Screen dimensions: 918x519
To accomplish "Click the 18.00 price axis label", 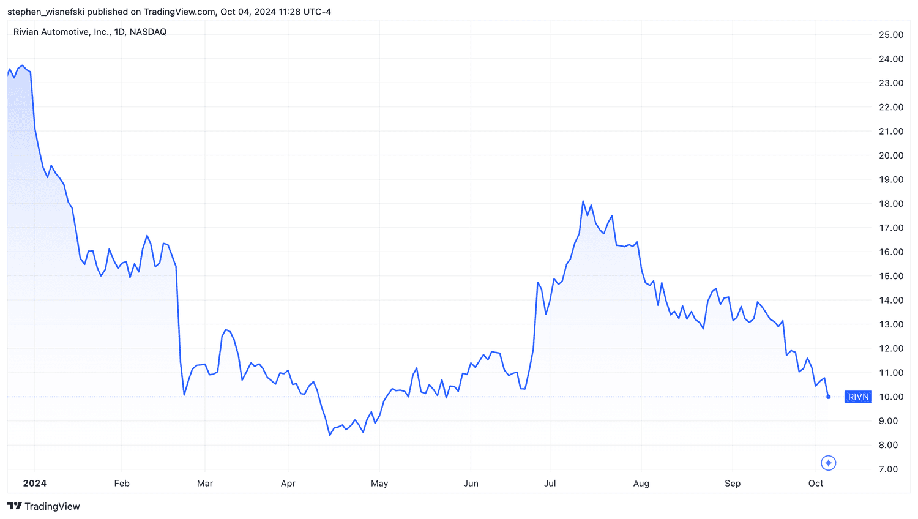I will coord(891,204).
